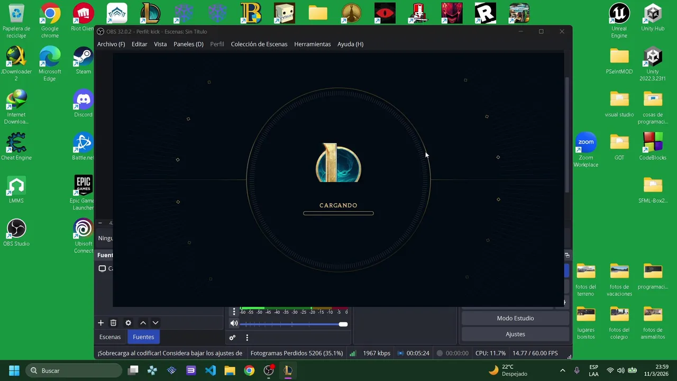Open the audio mixer three-dot menu
The width and height of the screenshot is (677, 381).
pyautogui.click(x=247, y=338)
